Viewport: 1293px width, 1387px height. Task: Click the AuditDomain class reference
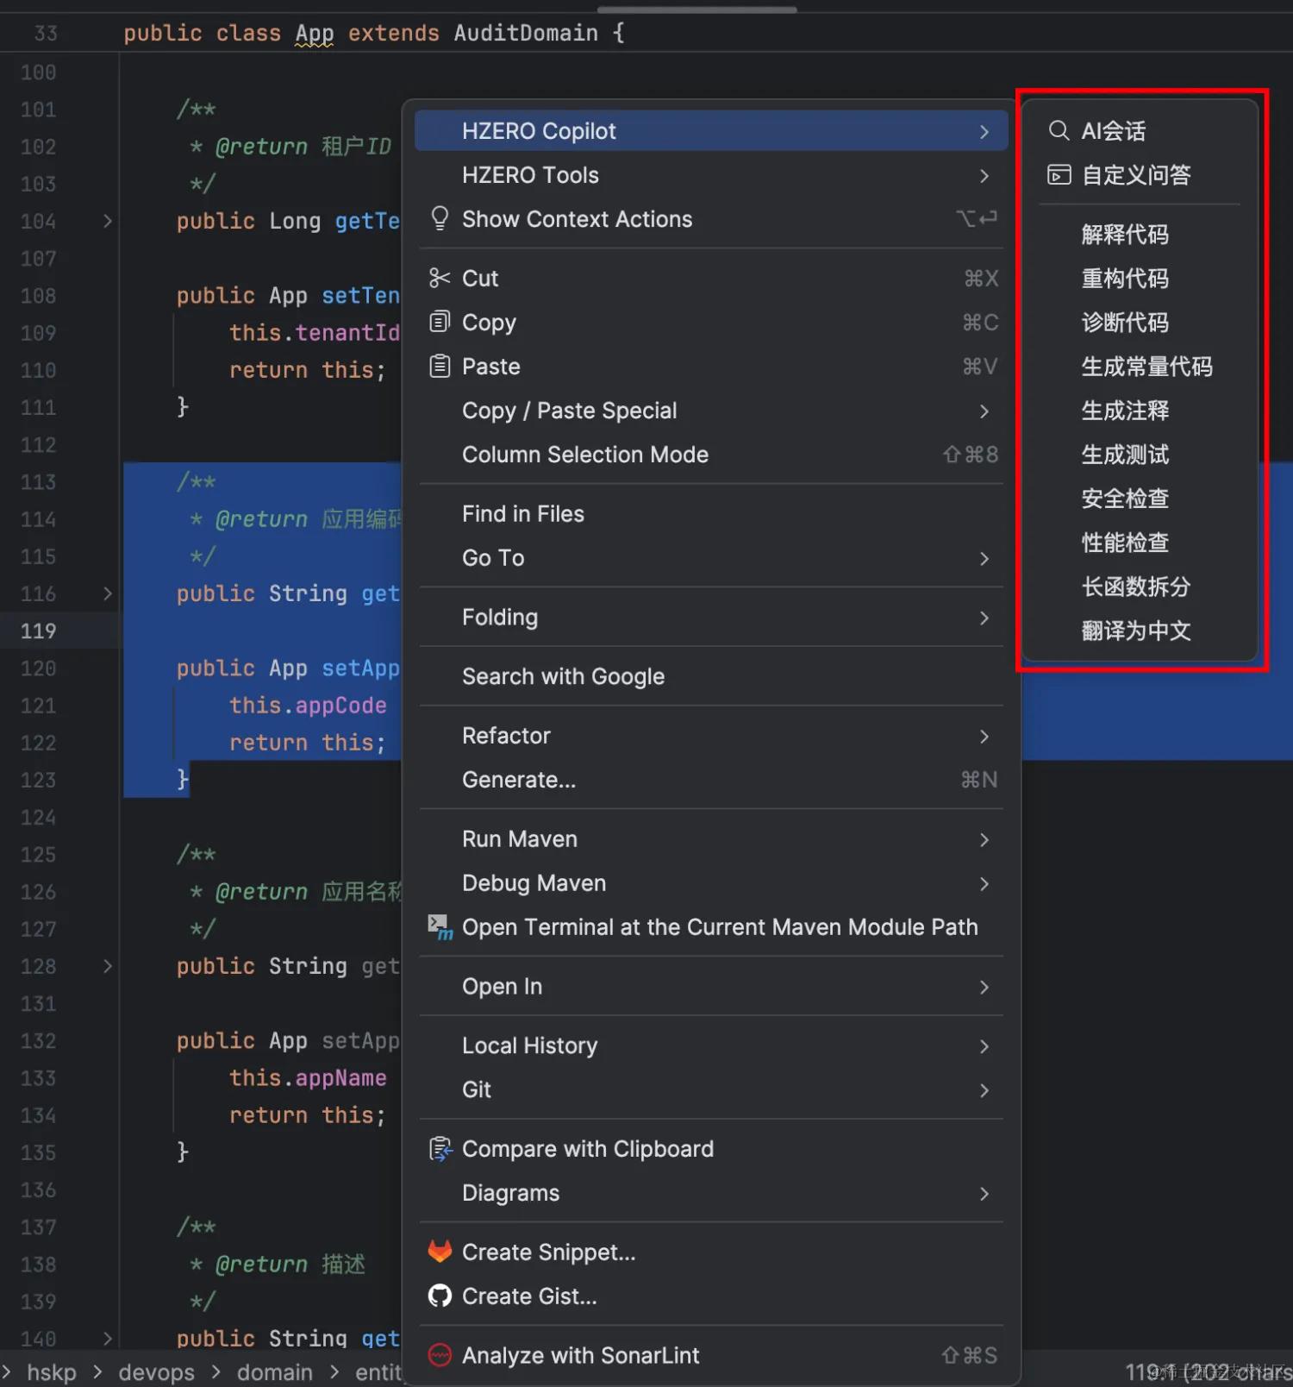point(526,33)
